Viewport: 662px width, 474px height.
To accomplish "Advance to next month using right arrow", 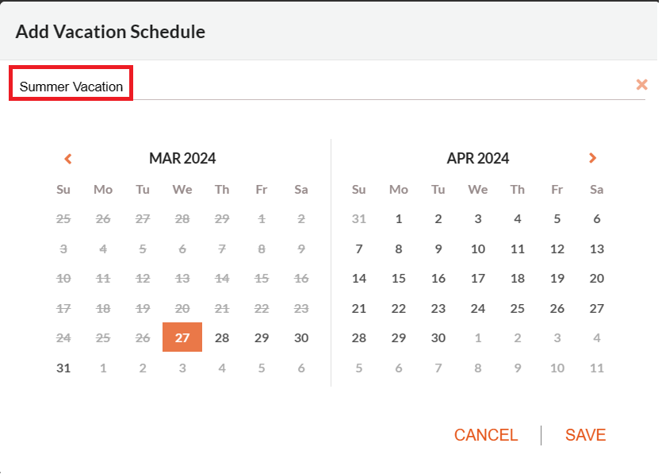I will coord(592,158).
